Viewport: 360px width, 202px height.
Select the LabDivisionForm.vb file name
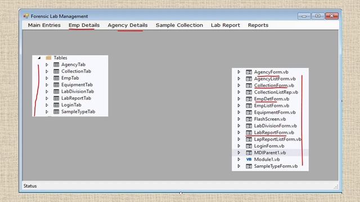[x=276, y=126]
